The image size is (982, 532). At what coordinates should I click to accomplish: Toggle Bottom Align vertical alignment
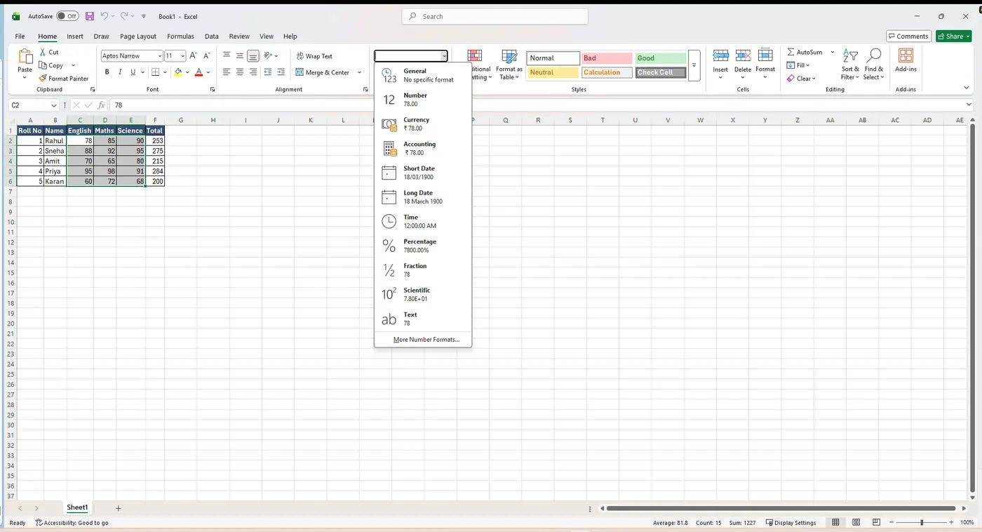tap(253, 56)
